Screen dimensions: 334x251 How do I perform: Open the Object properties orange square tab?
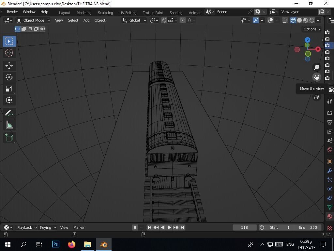[x=329, y=161]
